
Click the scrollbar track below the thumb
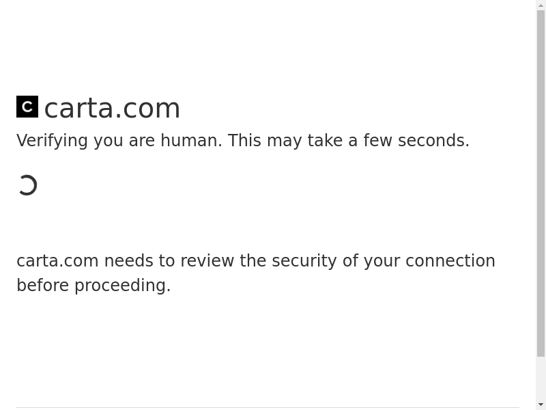[541, 378]
